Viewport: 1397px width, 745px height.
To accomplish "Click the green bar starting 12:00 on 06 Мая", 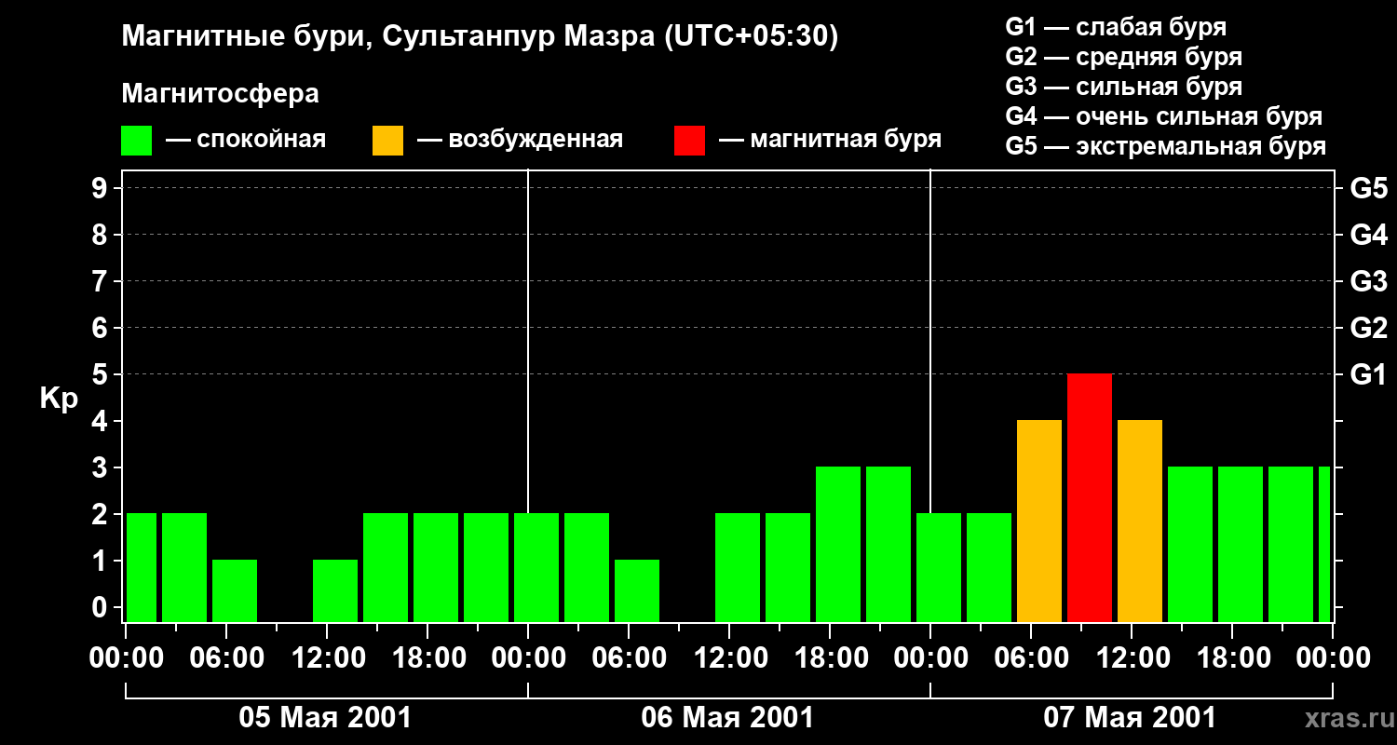I will (738, 567).
